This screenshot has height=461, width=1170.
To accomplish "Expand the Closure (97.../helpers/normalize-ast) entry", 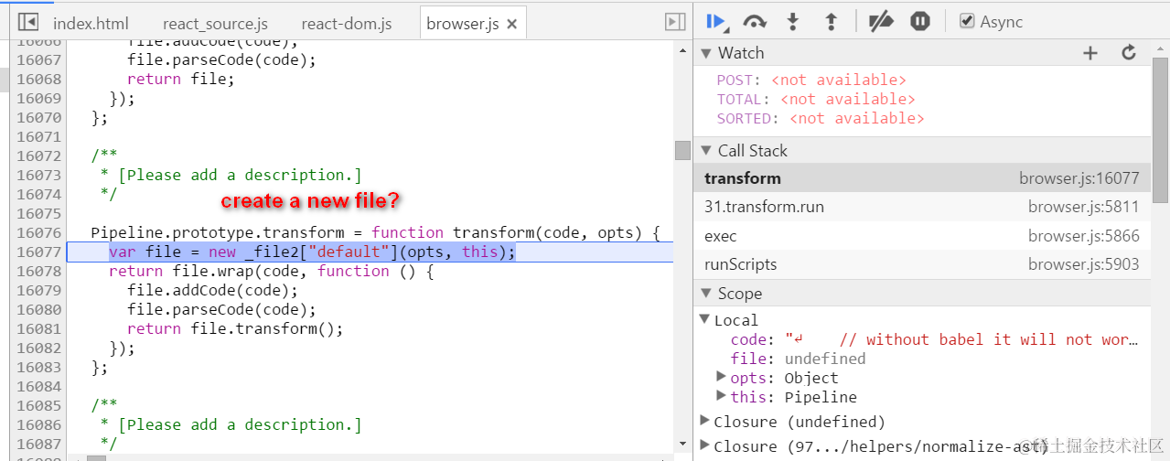I will [x=704, y=445].
